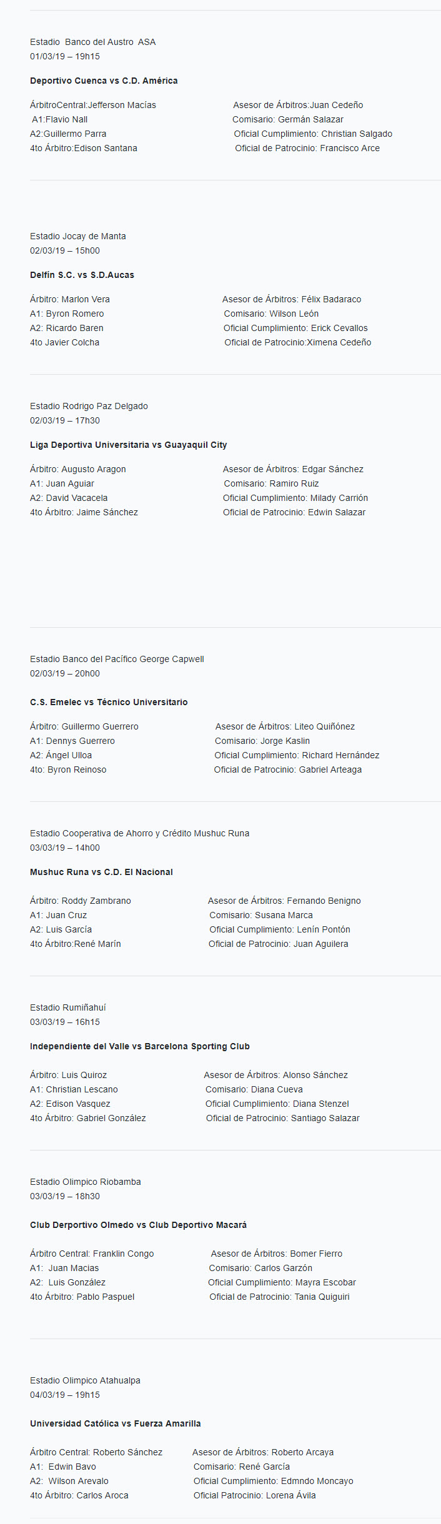This screenshot has height=1524, width=441.
Task: Select the Delfín S.C. vs S.D.Aucas match title
Action: click(82, 275)
